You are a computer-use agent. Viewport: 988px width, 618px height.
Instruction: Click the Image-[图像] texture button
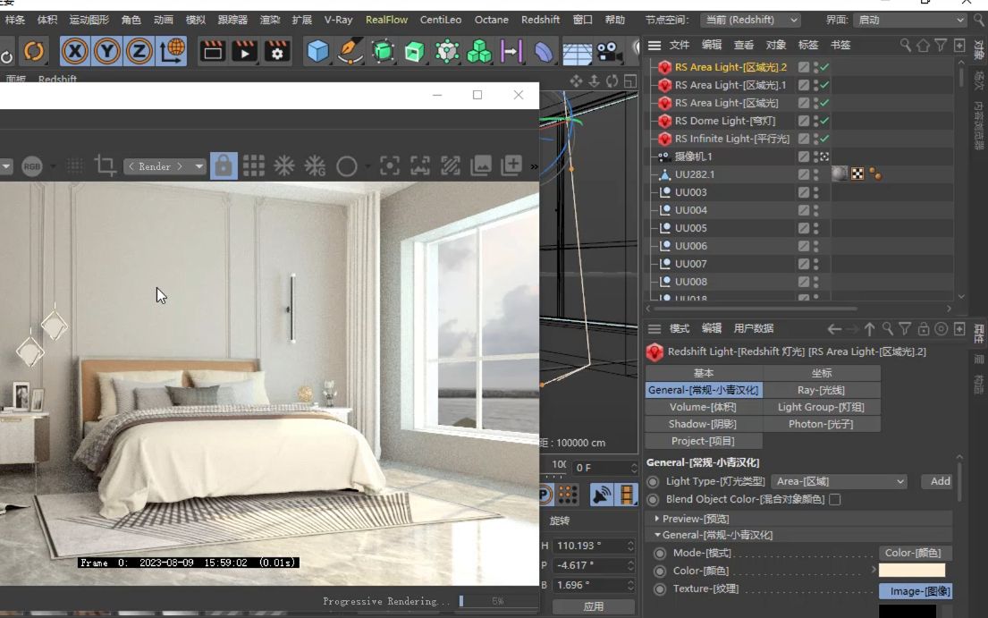click(x=915, y=590)
